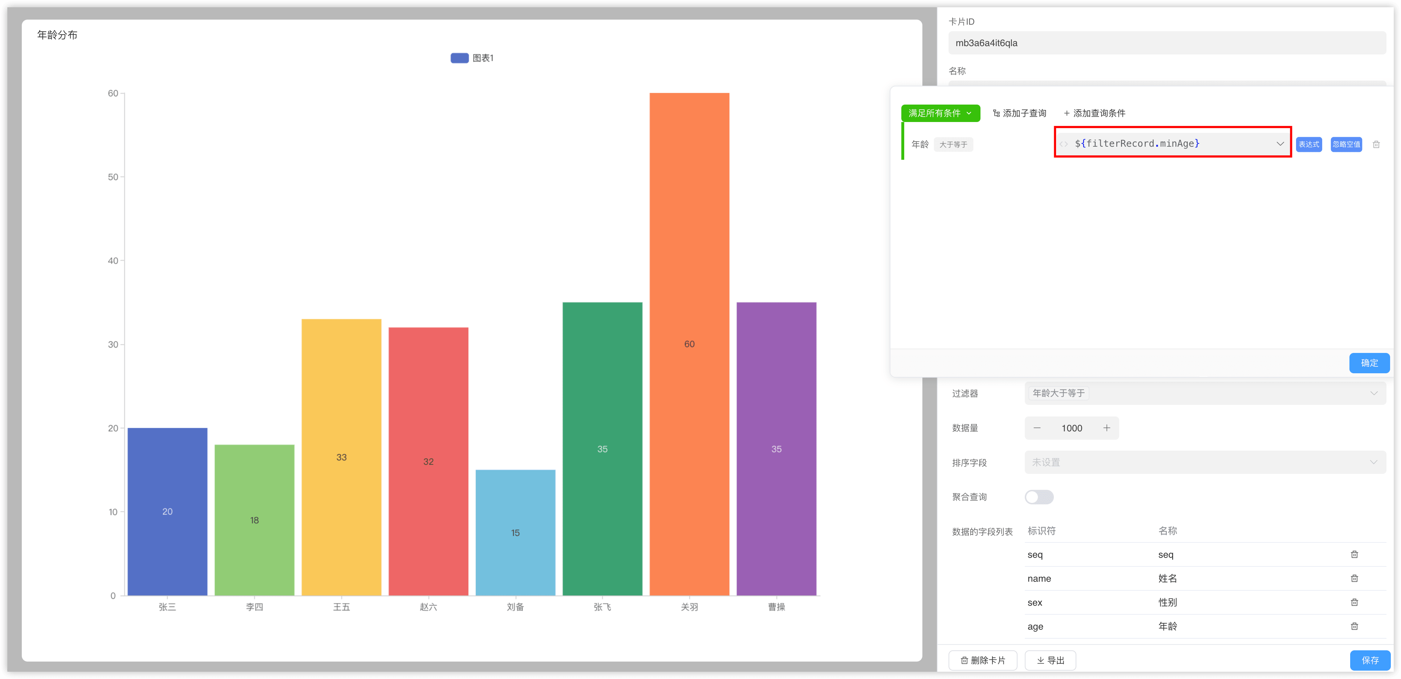Toggle the 图表1 legend color swatch
This screenshot has width=1401, height=679.
click(460, 58)
